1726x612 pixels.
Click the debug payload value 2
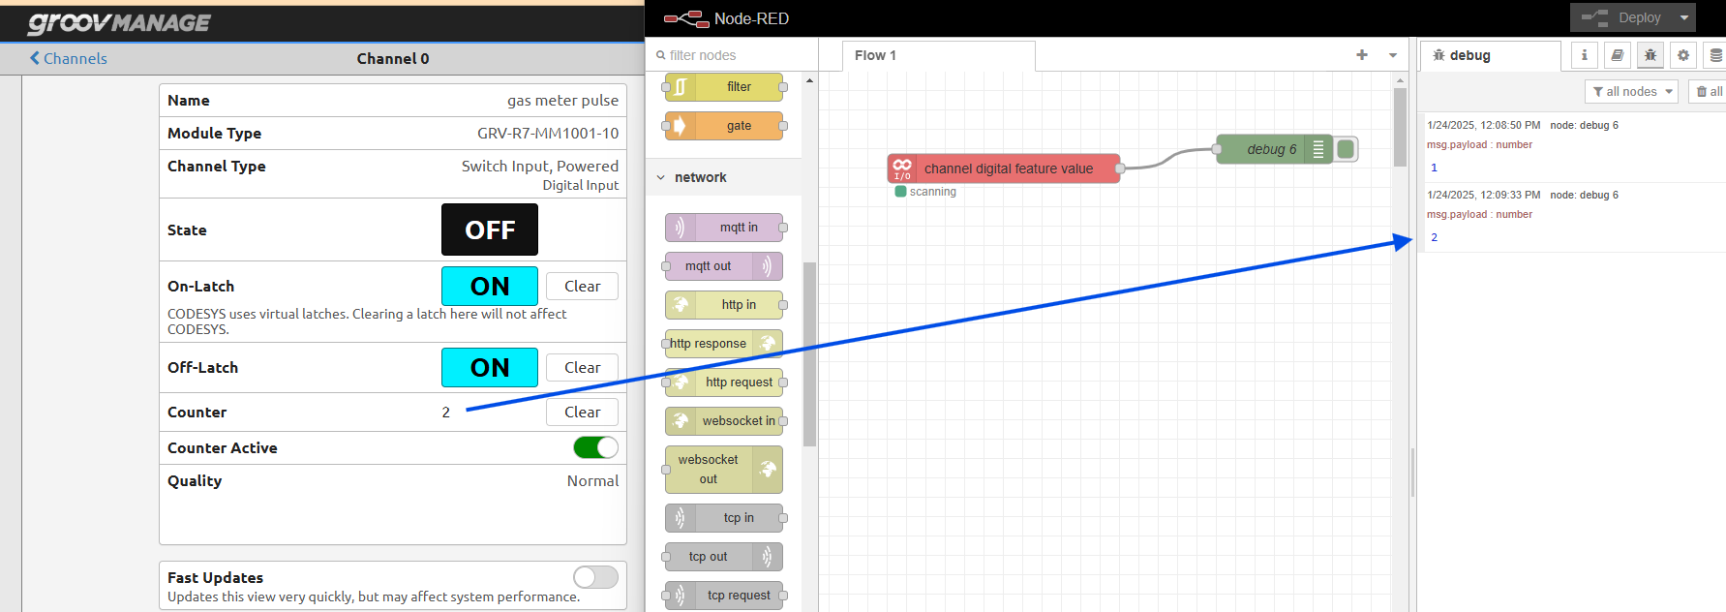[x=1434, y=237]
